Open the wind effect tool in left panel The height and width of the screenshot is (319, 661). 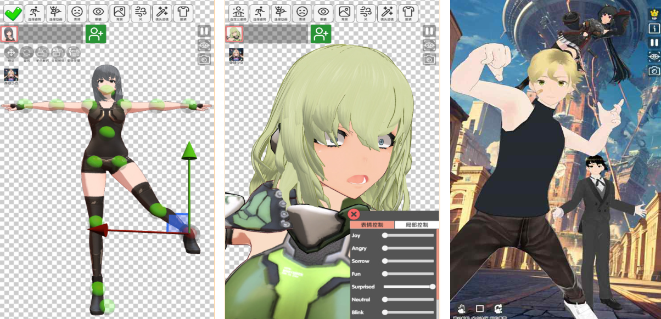[140, 13]
